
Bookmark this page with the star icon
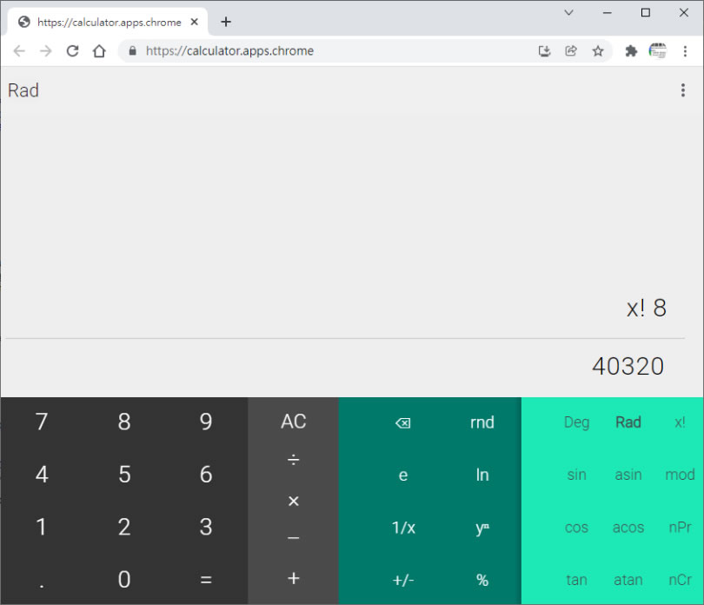click(x=598, y=51)
